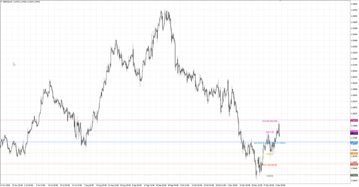Click the 31 Jul 12:00 time label
The height and width of the screenshot is (187, 359).
pos(77,185)
